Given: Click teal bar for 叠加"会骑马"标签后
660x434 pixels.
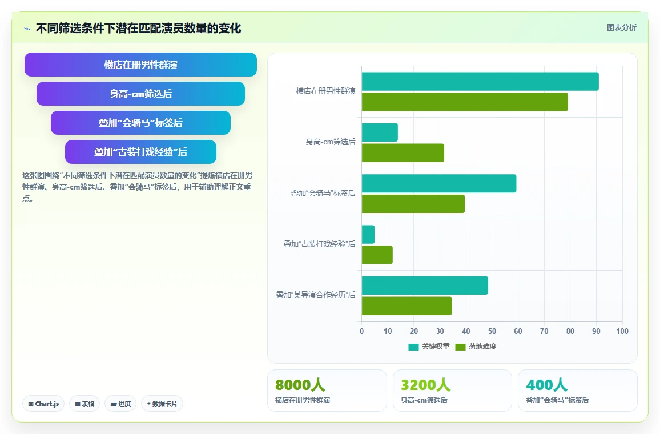Looking at the screenshot, I should pyautogui.click(x=439, y=183).
